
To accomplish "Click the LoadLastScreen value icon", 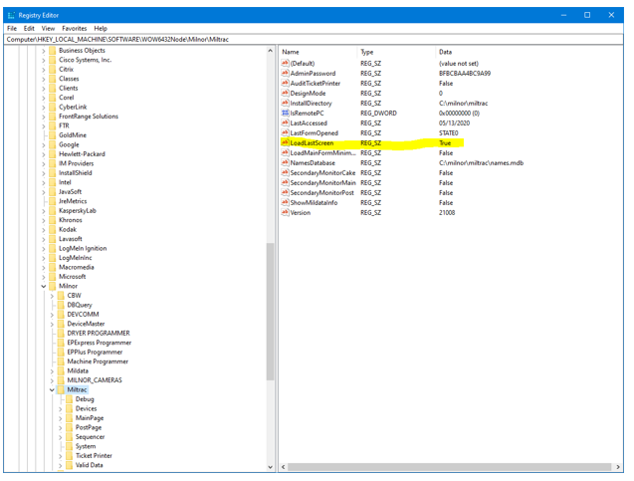I will coord(285,143).
